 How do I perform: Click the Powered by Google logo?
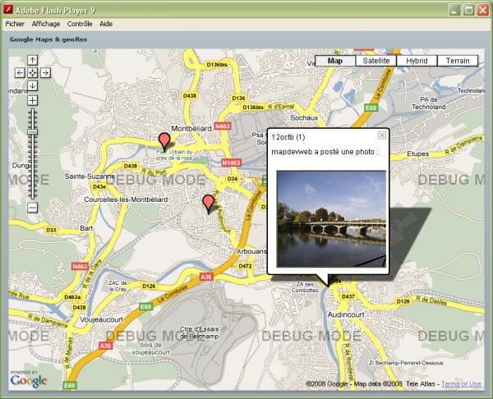28,379
